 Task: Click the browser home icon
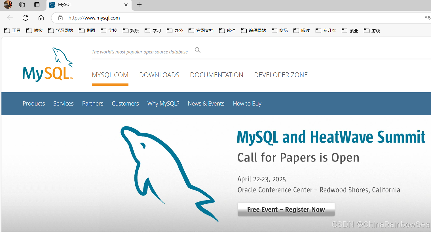point(41,18)
